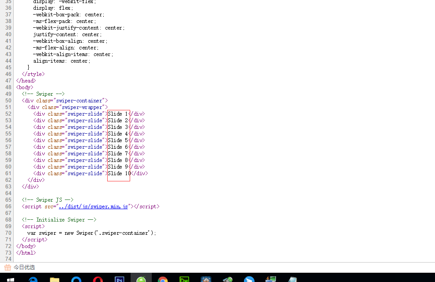Switch to Dreamweaver in the taskbar
The height and width of the screenshot is (282, 435).
coord(184,279)
